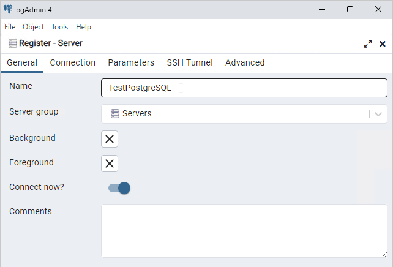Clear the Foreground color picker
Image resolution: width=393 pixels, height=267 pixels.
click(x=110, y=164)
